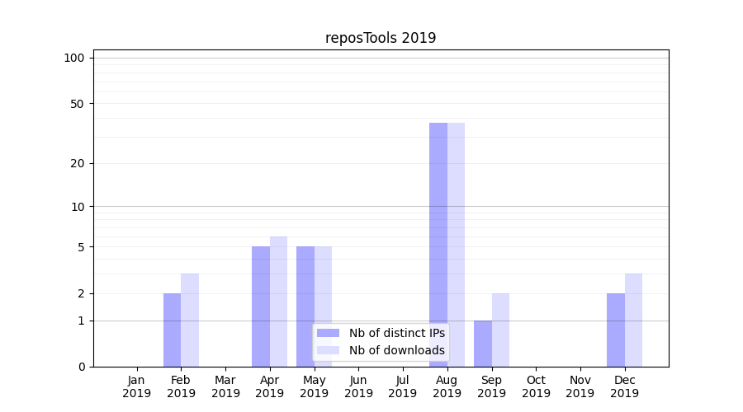Click the September downloads light bar
The image size is (743, 412).
tap(500, 330)
